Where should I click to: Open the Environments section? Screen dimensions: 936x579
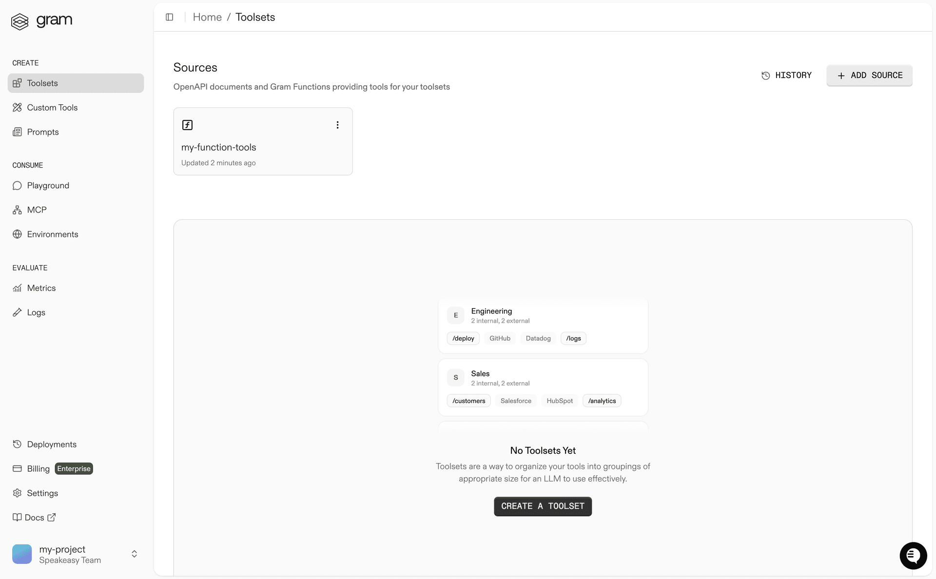tap(53, 234)
